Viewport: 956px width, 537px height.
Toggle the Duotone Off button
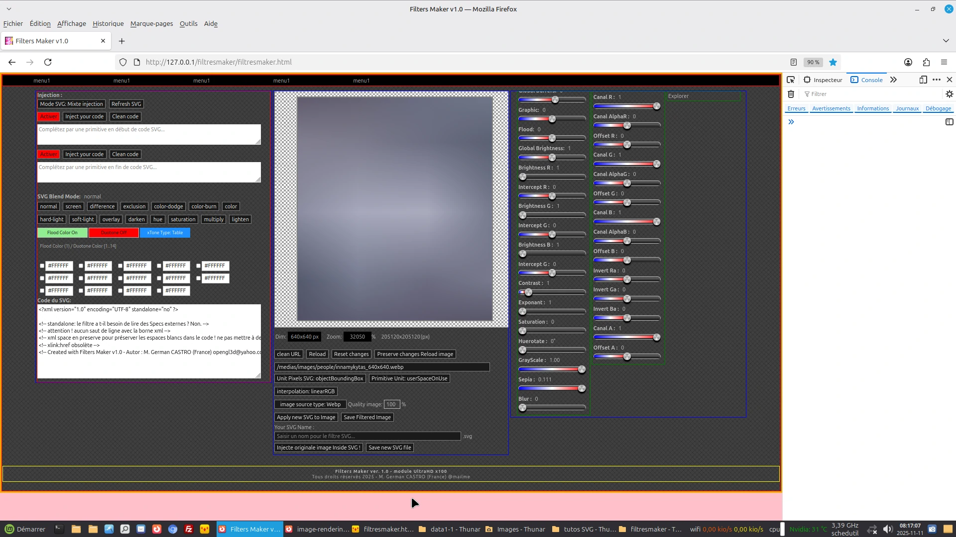(114, 233)
